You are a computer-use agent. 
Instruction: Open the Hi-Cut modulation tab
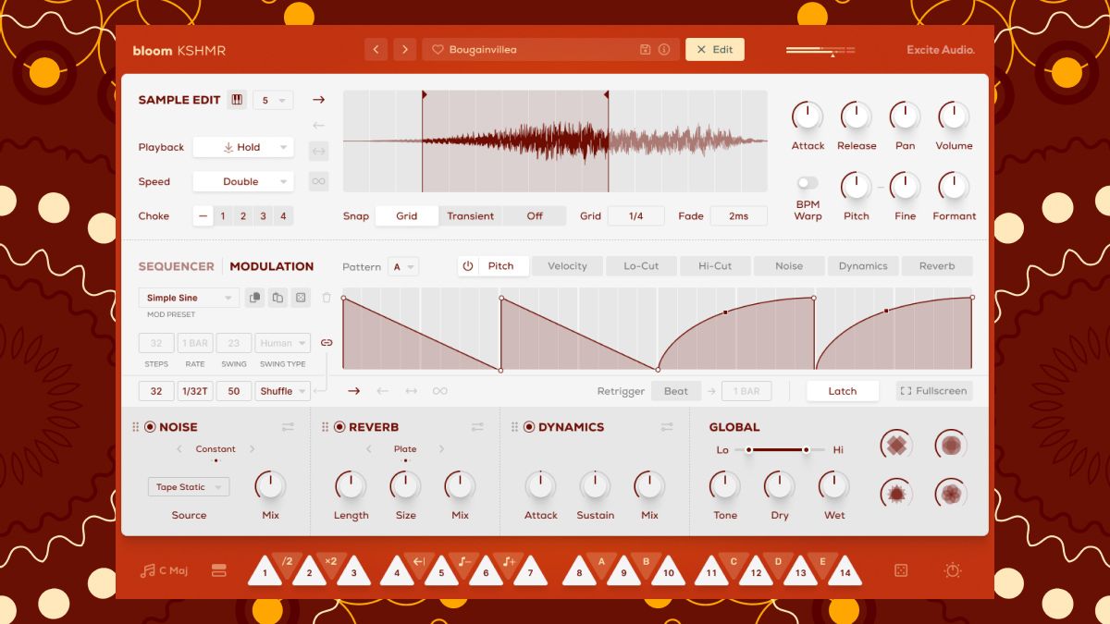tap(715, 266)
